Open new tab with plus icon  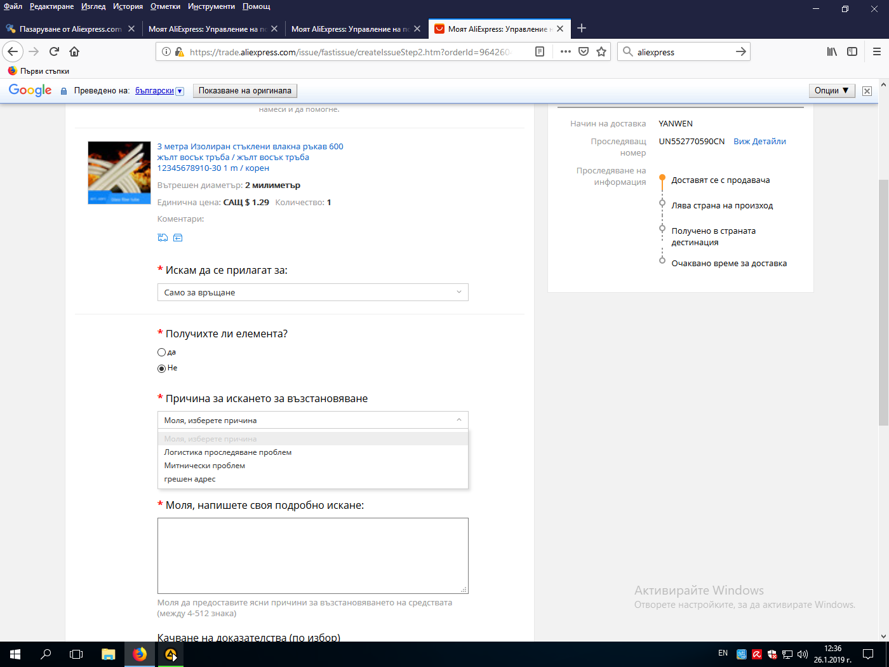582,29
